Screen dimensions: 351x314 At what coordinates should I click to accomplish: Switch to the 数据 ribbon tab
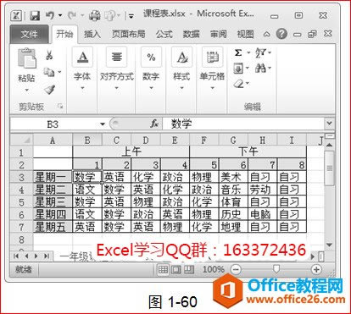pyautogui.click(x=191, y=34)
